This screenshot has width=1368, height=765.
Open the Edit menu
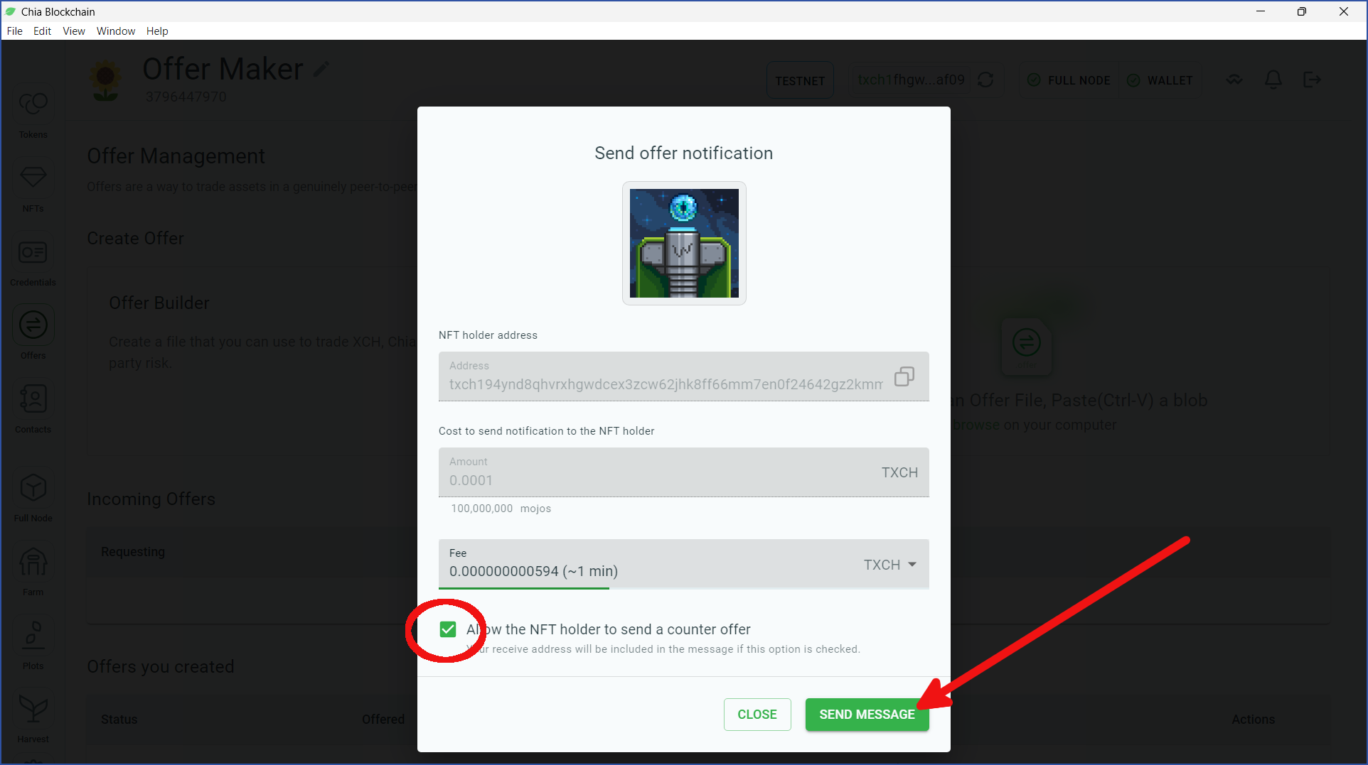tap(42, 31)
